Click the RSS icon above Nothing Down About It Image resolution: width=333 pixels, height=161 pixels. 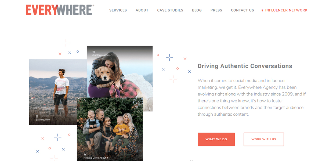[85, 155]
